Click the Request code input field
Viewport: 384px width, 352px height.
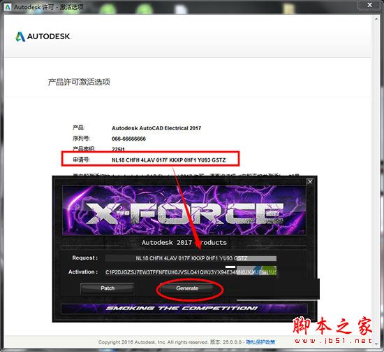click(x=191, y=258)
